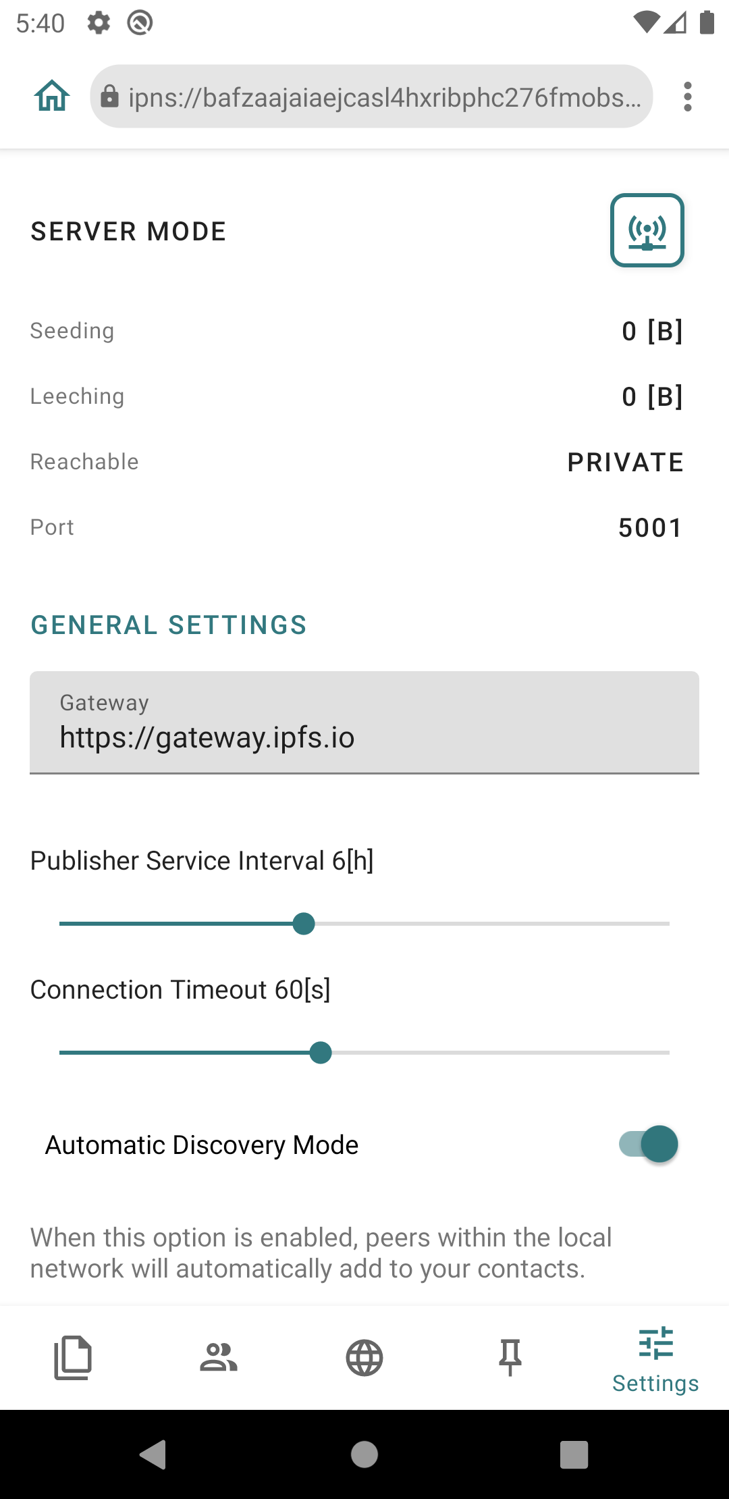
Task: Open the files tab icon
Action: pos(73,1357)
